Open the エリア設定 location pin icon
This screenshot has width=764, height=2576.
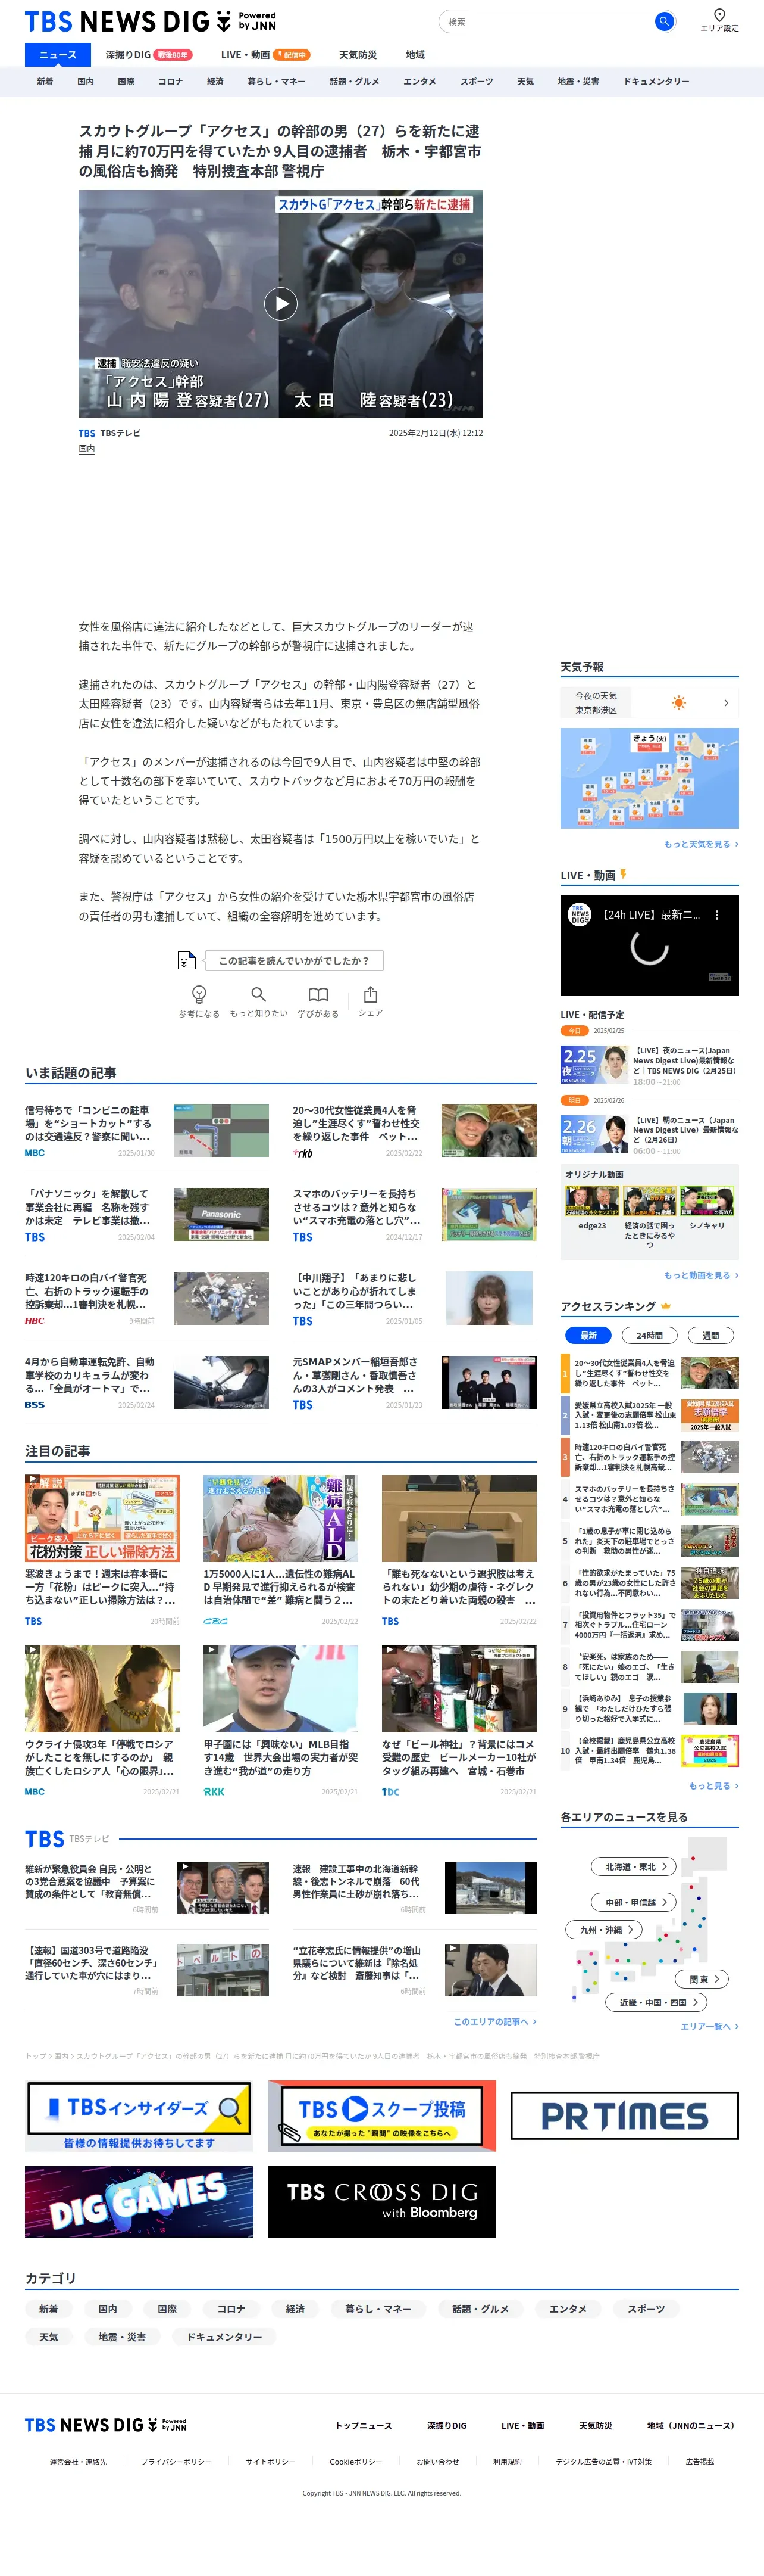pyautogui.click(x=719, y=15)
